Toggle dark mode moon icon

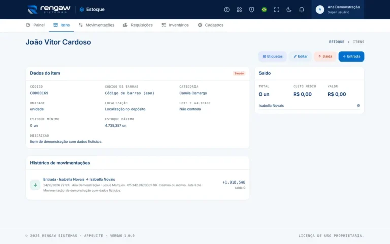click(289, 10)
